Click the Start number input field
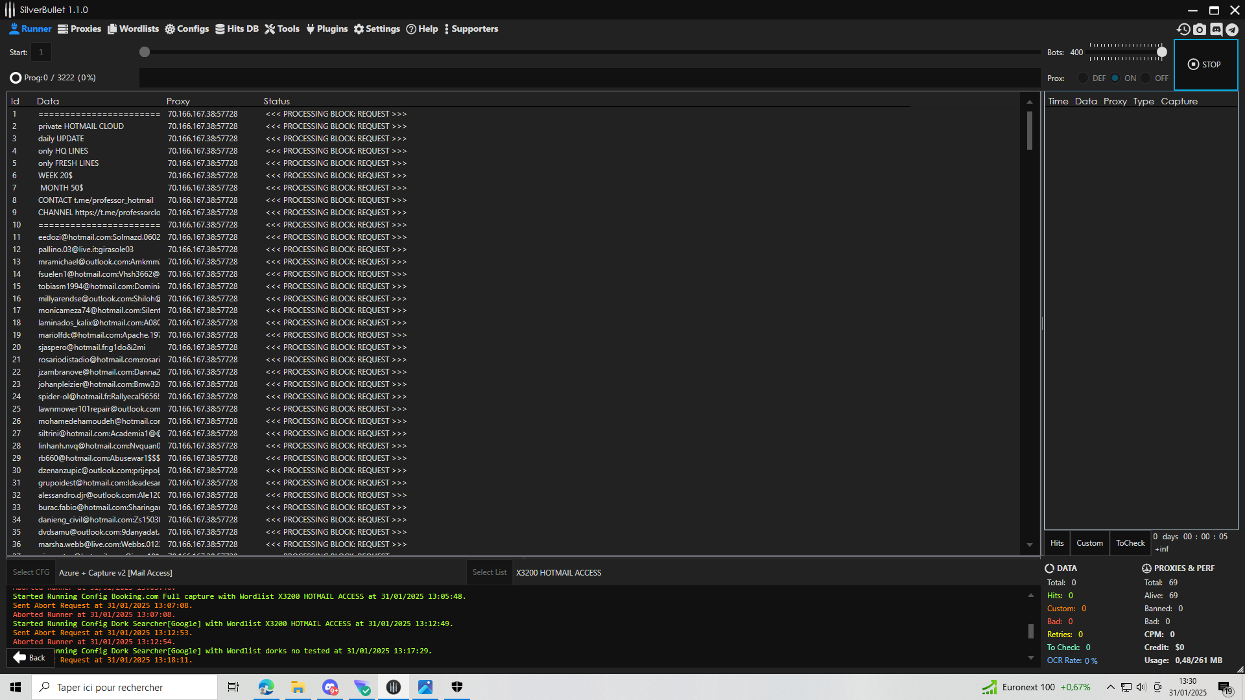The image size is (1245, 700). 41,52
